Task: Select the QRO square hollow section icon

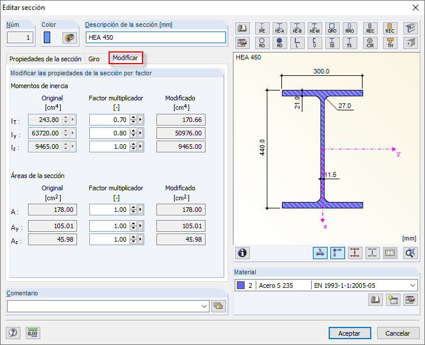Action: click(x=332, y=28)
